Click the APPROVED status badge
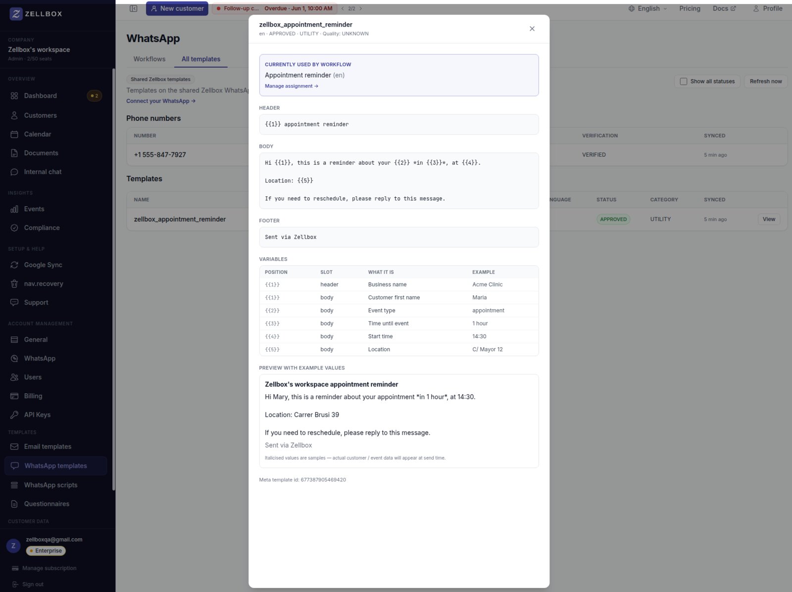792x592 pixels. [613, 219]
